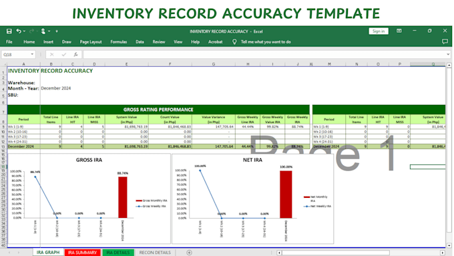
Task: Select the NET IRA chart title
Action: point(252,160)
